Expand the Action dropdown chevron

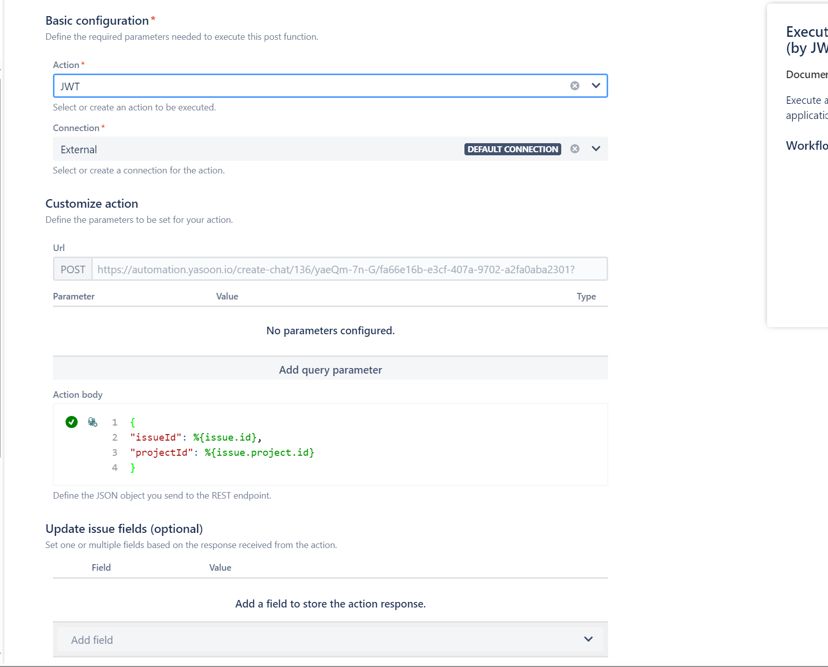click(x=596, y=86)
